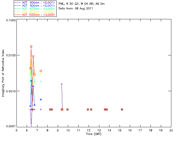The image size is (176, 141).
Task: Click the x-axis tick label 15
Action: 120,130
